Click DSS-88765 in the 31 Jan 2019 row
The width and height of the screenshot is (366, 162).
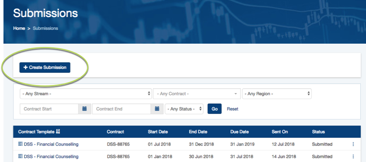pyautogui.click(x=118, y=144)
